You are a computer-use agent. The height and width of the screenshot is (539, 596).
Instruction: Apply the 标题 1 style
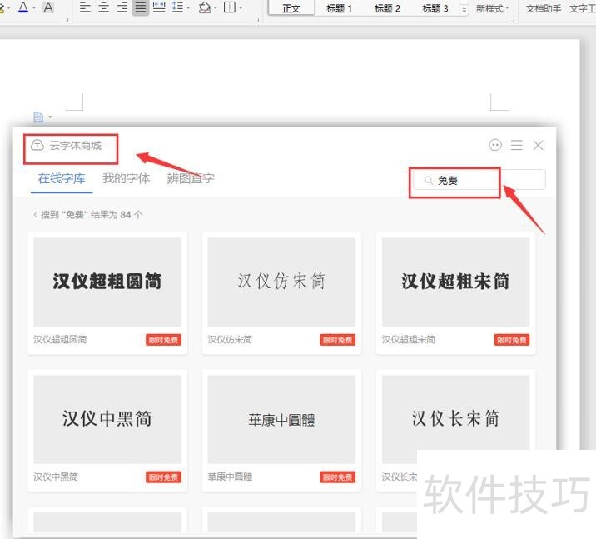pos(339,8)
